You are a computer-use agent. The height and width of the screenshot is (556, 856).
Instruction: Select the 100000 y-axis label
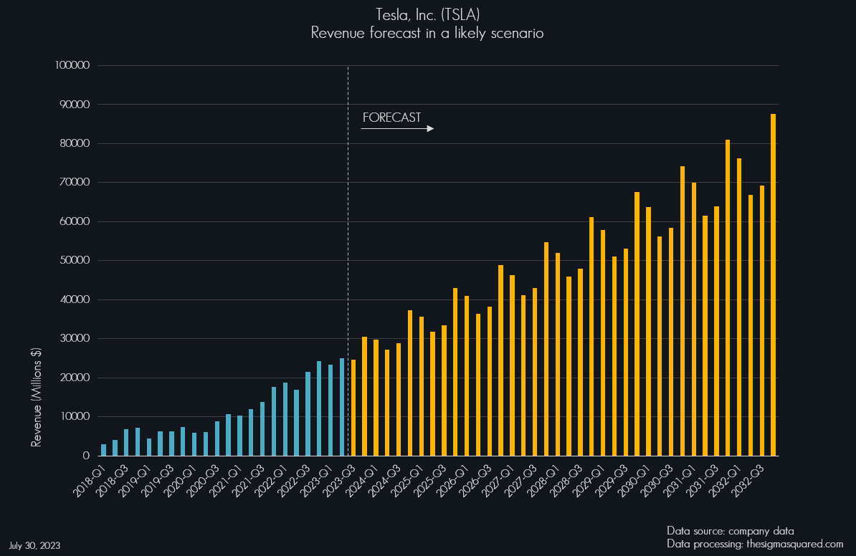coord(72,65)
